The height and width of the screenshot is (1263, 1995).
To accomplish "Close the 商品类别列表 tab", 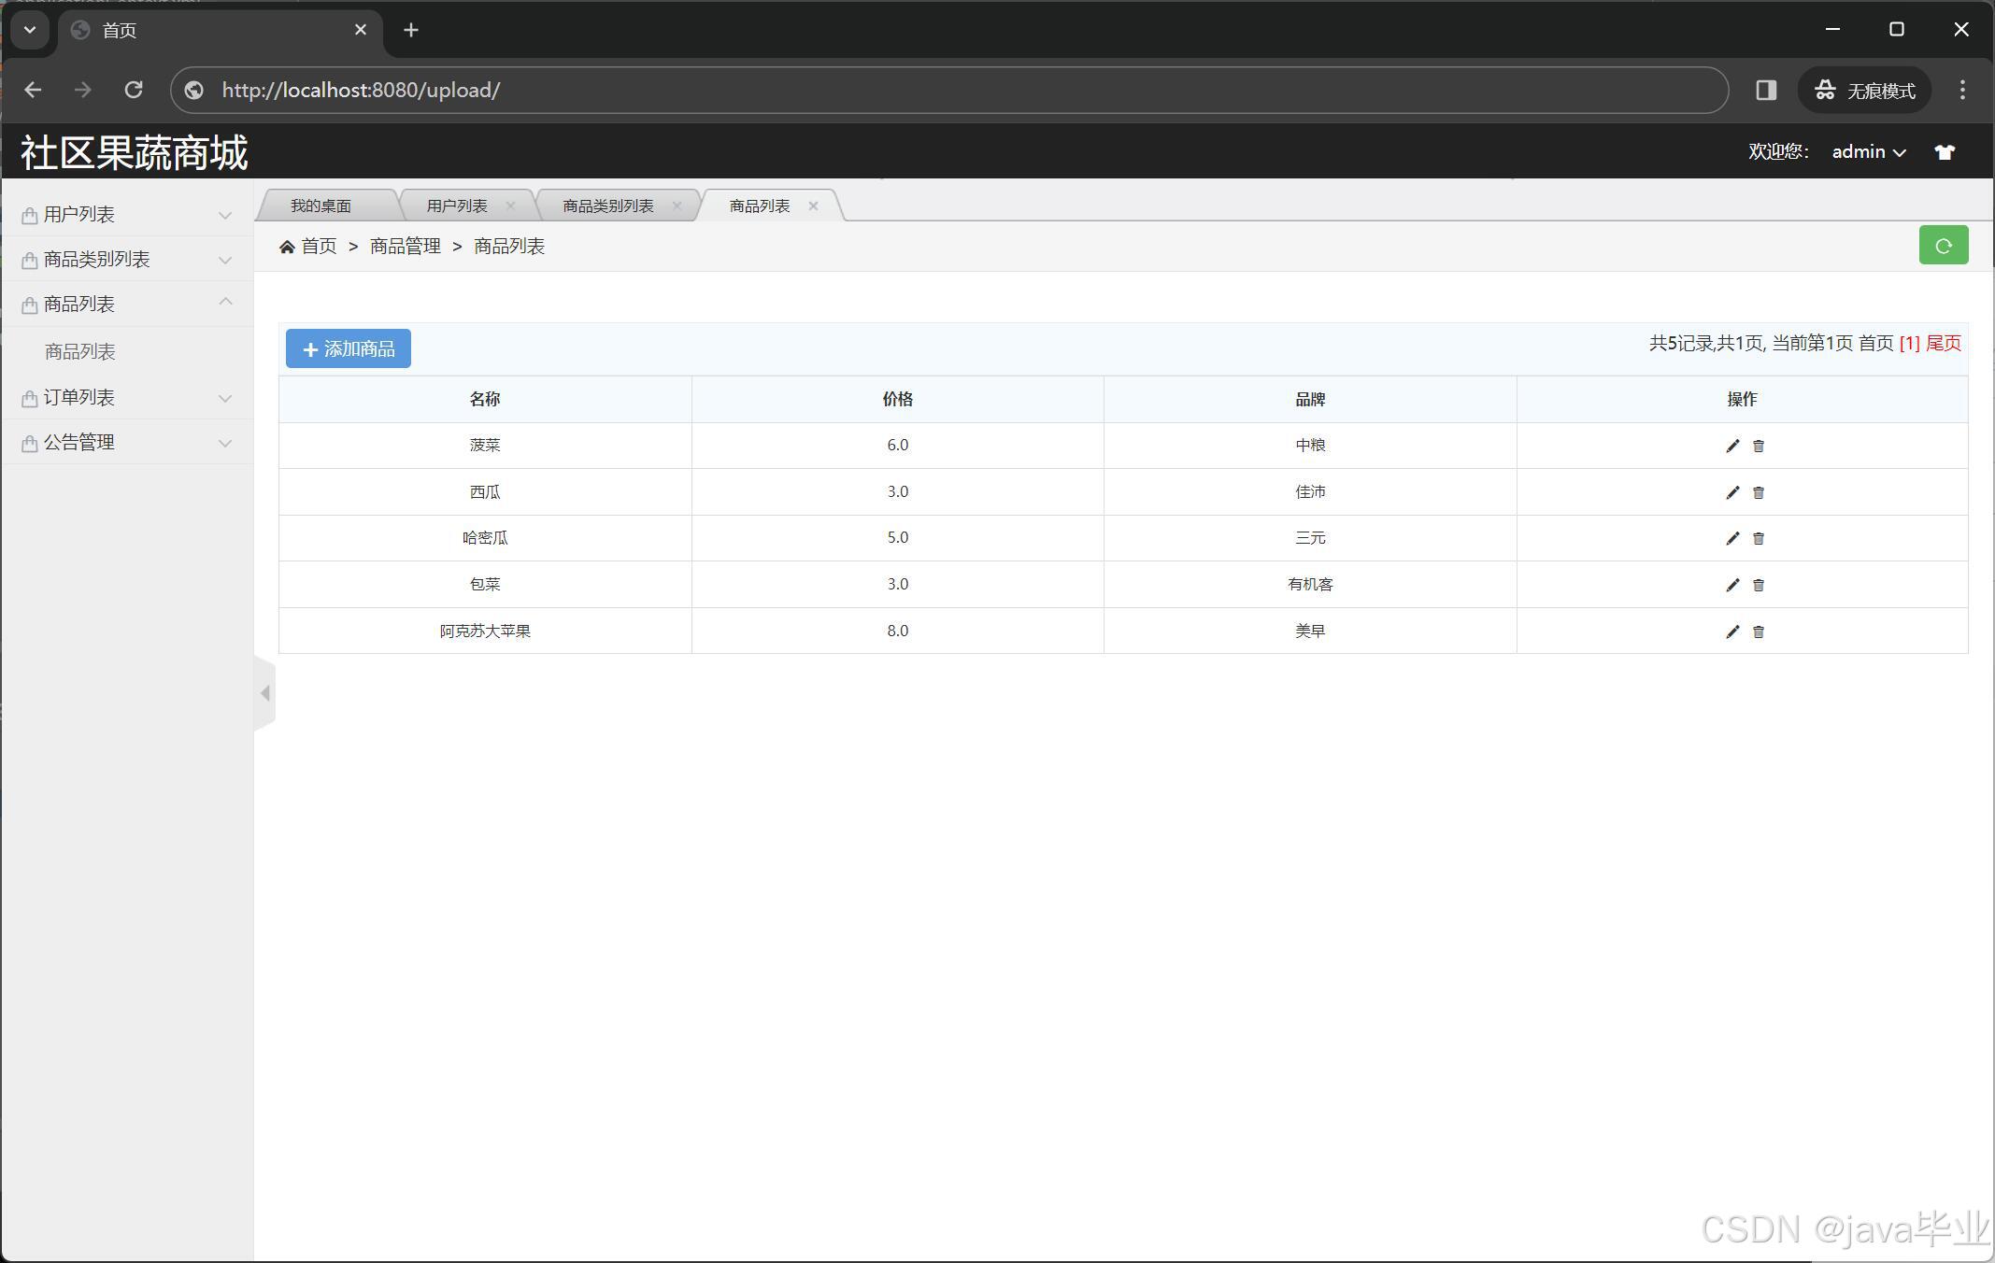I will pos(677,206).
